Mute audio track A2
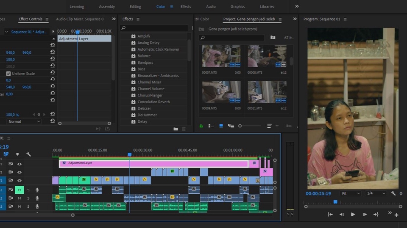Viewport: 407px width, 228px height. click(x=19, y=198)
